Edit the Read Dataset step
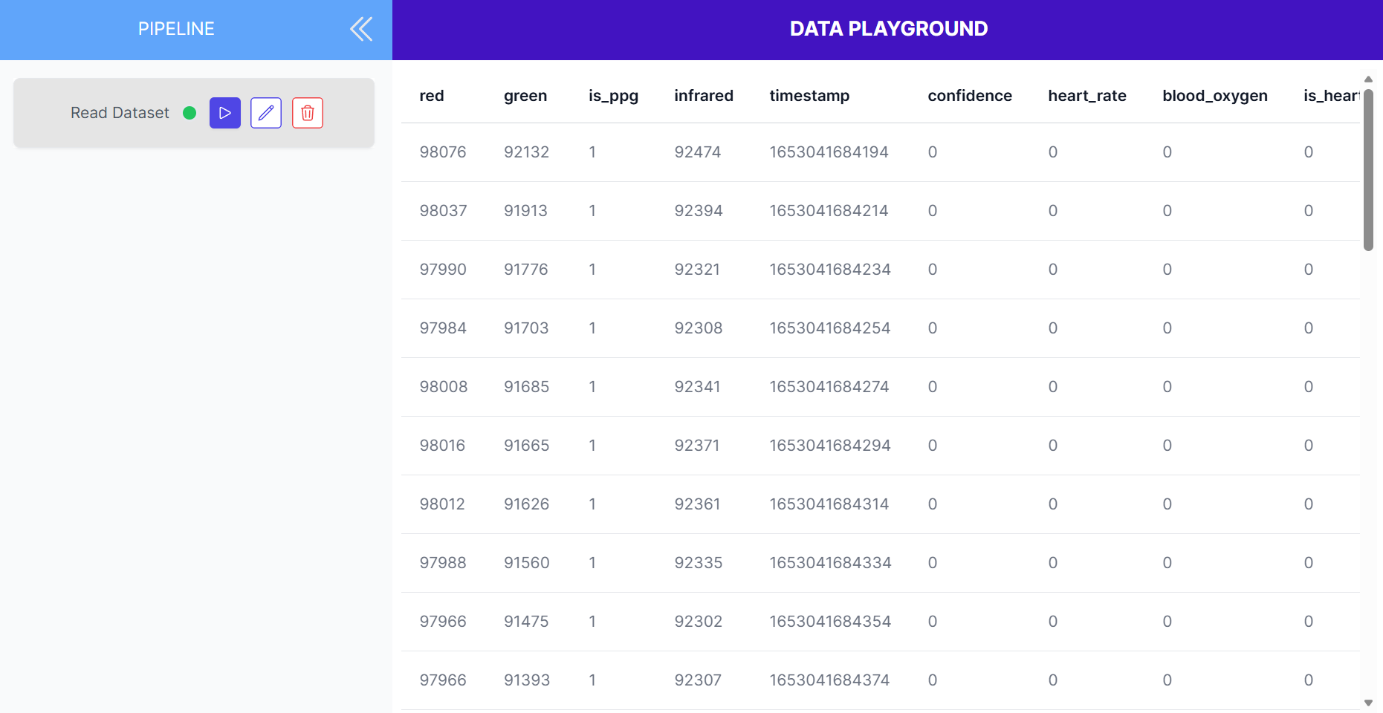 (266, 113)
